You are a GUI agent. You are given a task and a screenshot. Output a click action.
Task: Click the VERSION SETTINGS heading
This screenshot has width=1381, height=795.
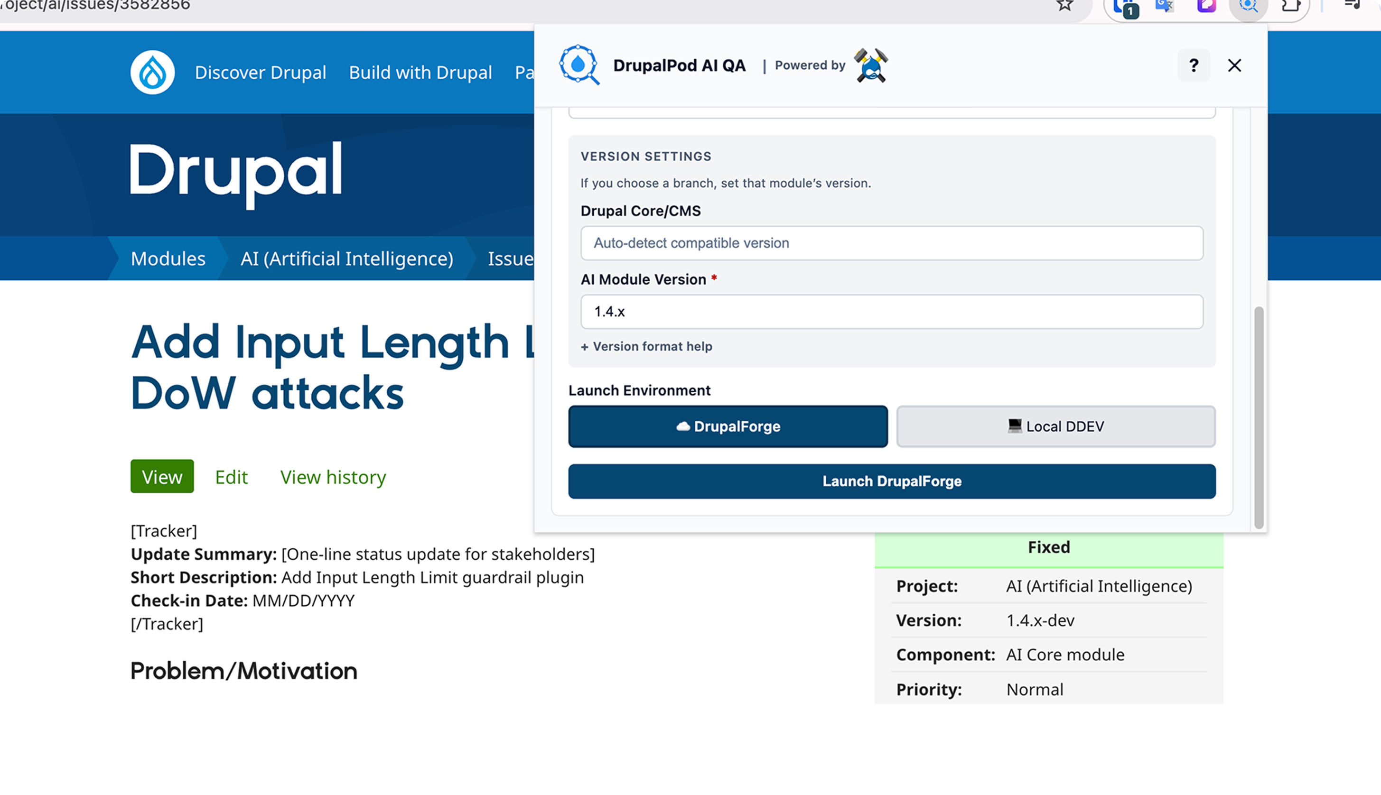646,156
